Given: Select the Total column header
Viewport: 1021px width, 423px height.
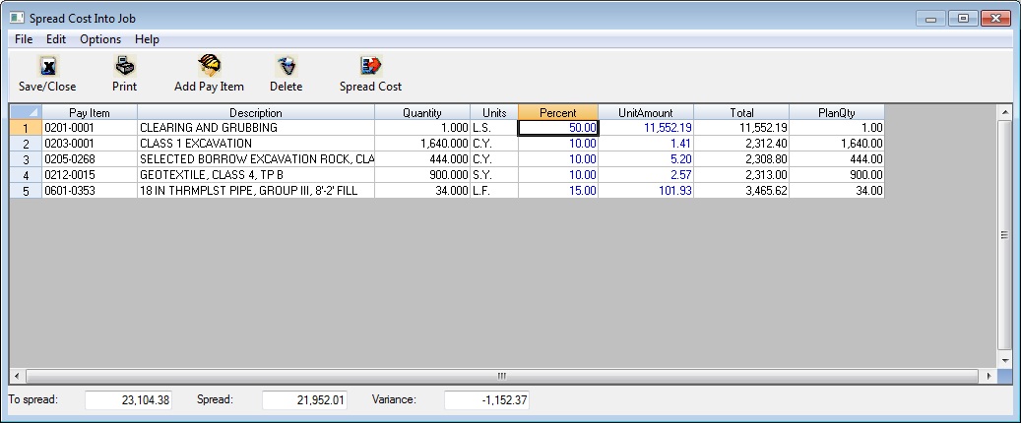Looking at the screenshot, I should [741, 112].
